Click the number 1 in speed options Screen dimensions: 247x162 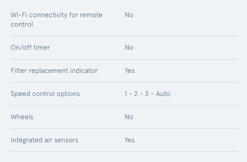click(x=126, y=94)
